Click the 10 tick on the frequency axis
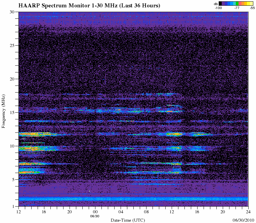Screen dimensions: 256x223 12,146
